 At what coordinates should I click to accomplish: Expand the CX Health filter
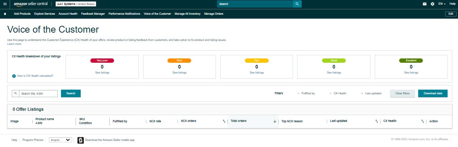(x=338, y=93)
